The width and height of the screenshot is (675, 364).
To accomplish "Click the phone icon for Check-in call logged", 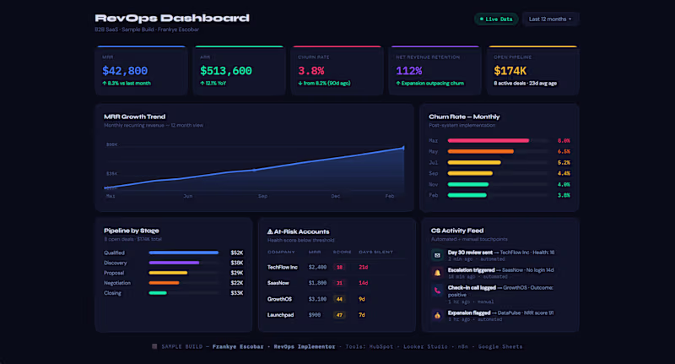I will tap(437, 291).
